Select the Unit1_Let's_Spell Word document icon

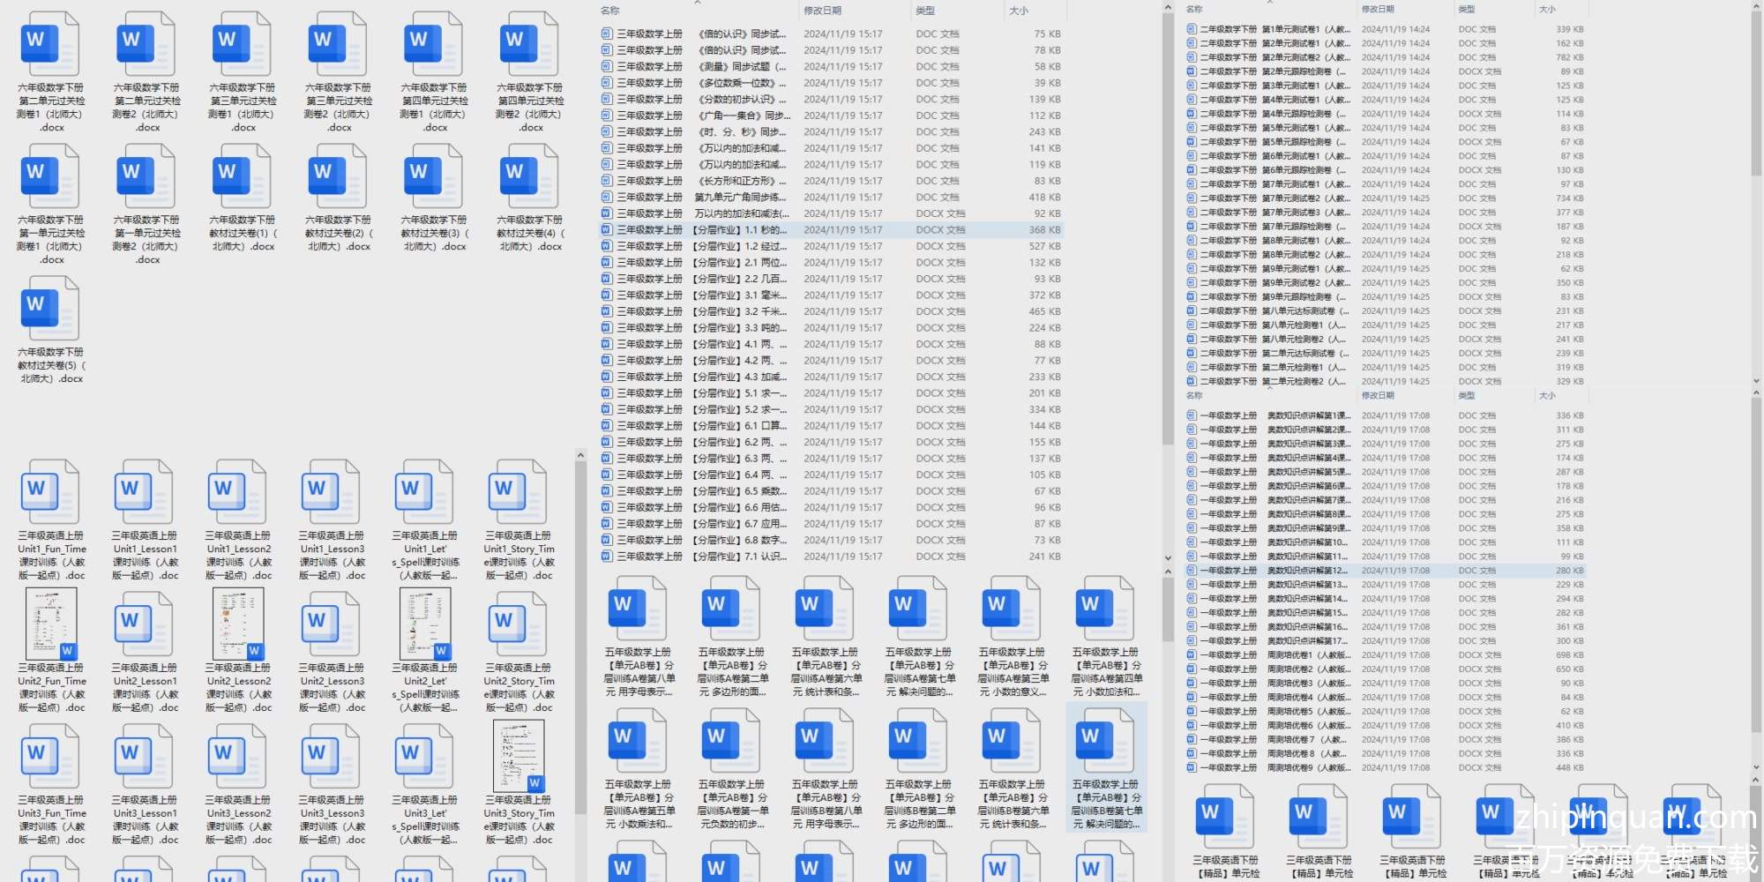pos(424,491)
